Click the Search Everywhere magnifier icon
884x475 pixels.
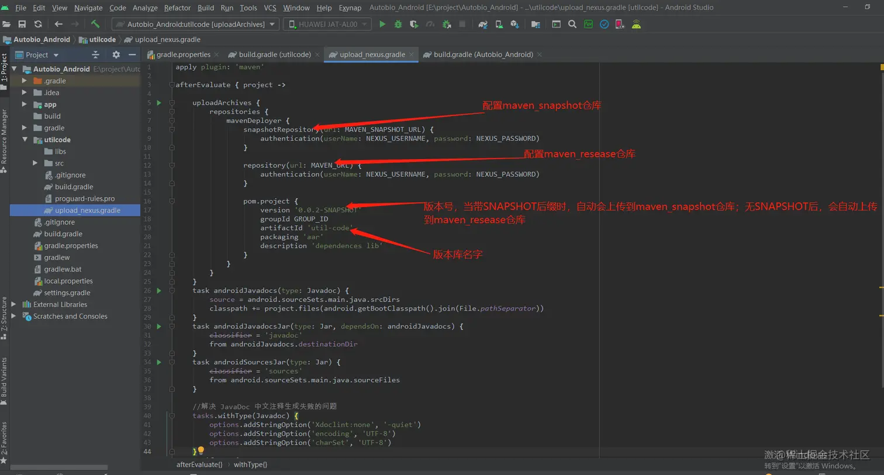point(572,24)
